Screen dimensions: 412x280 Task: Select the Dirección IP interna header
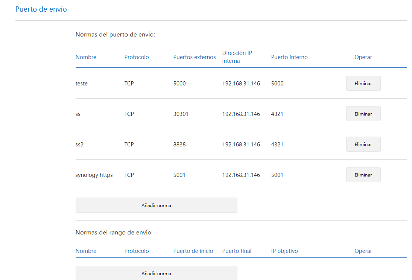(x=237, y=57)
